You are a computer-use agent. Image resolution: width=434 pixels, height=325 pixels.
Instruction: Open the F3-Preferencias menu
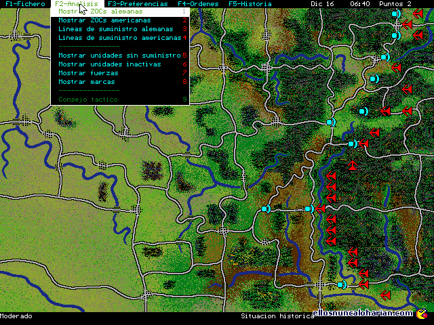click(138, 4)
